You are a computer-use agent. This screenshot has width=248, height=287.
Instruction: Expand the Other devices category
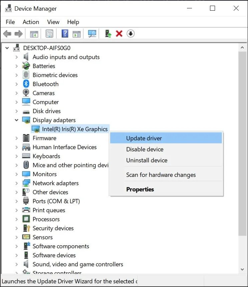(16, 192)
